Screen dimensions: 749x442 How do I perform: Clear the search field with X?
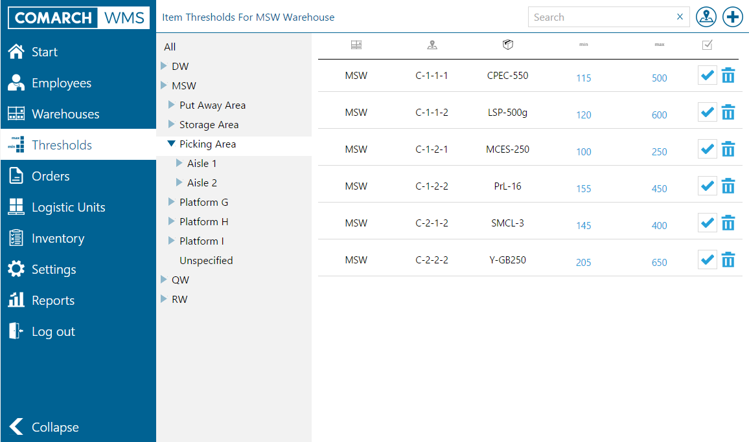(680, 17)
